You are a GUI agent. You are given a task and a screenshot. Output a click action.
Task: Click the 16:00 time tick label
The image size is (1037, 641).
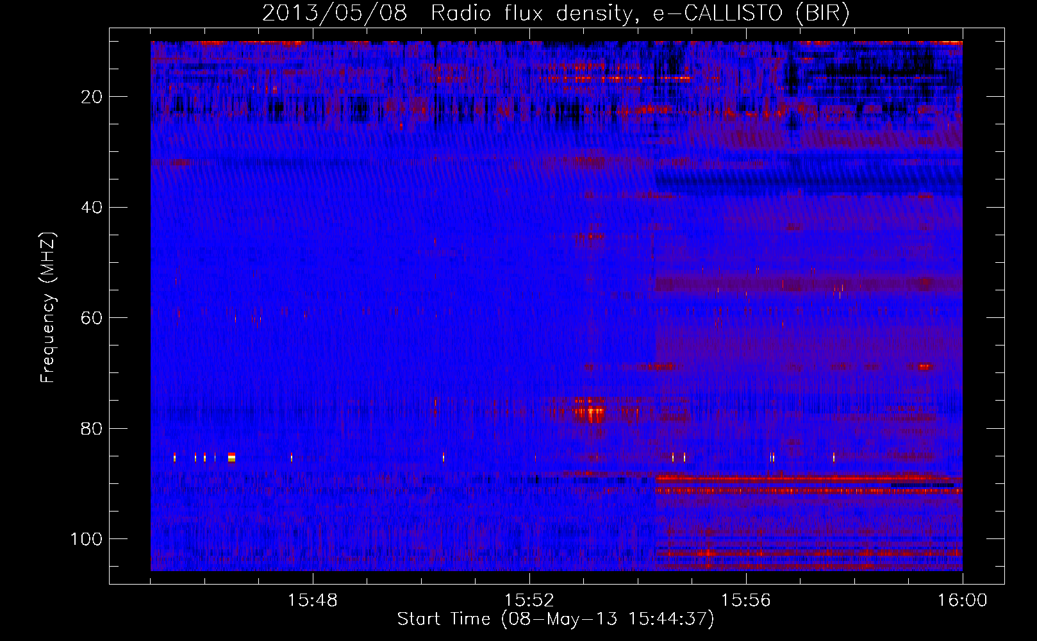pyautogui.click(x=963, y=601)
